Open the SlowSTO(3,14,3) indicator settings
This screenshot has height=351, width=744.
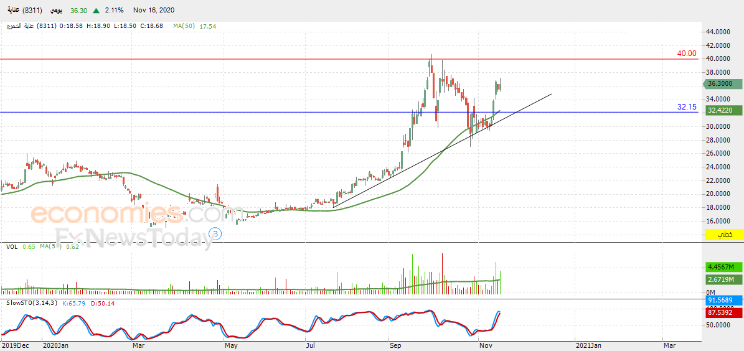coord(32,303)
